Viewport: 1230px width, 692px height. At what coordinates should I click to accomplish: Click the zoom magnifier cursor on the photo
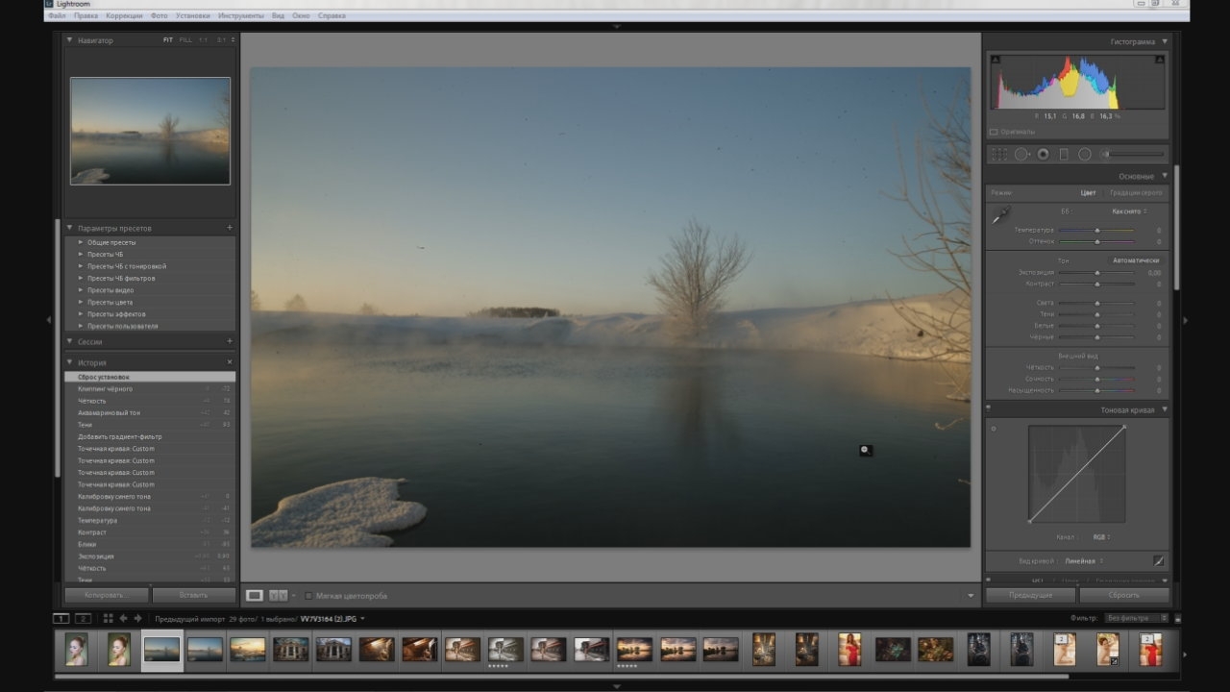(x=866, y=450)
